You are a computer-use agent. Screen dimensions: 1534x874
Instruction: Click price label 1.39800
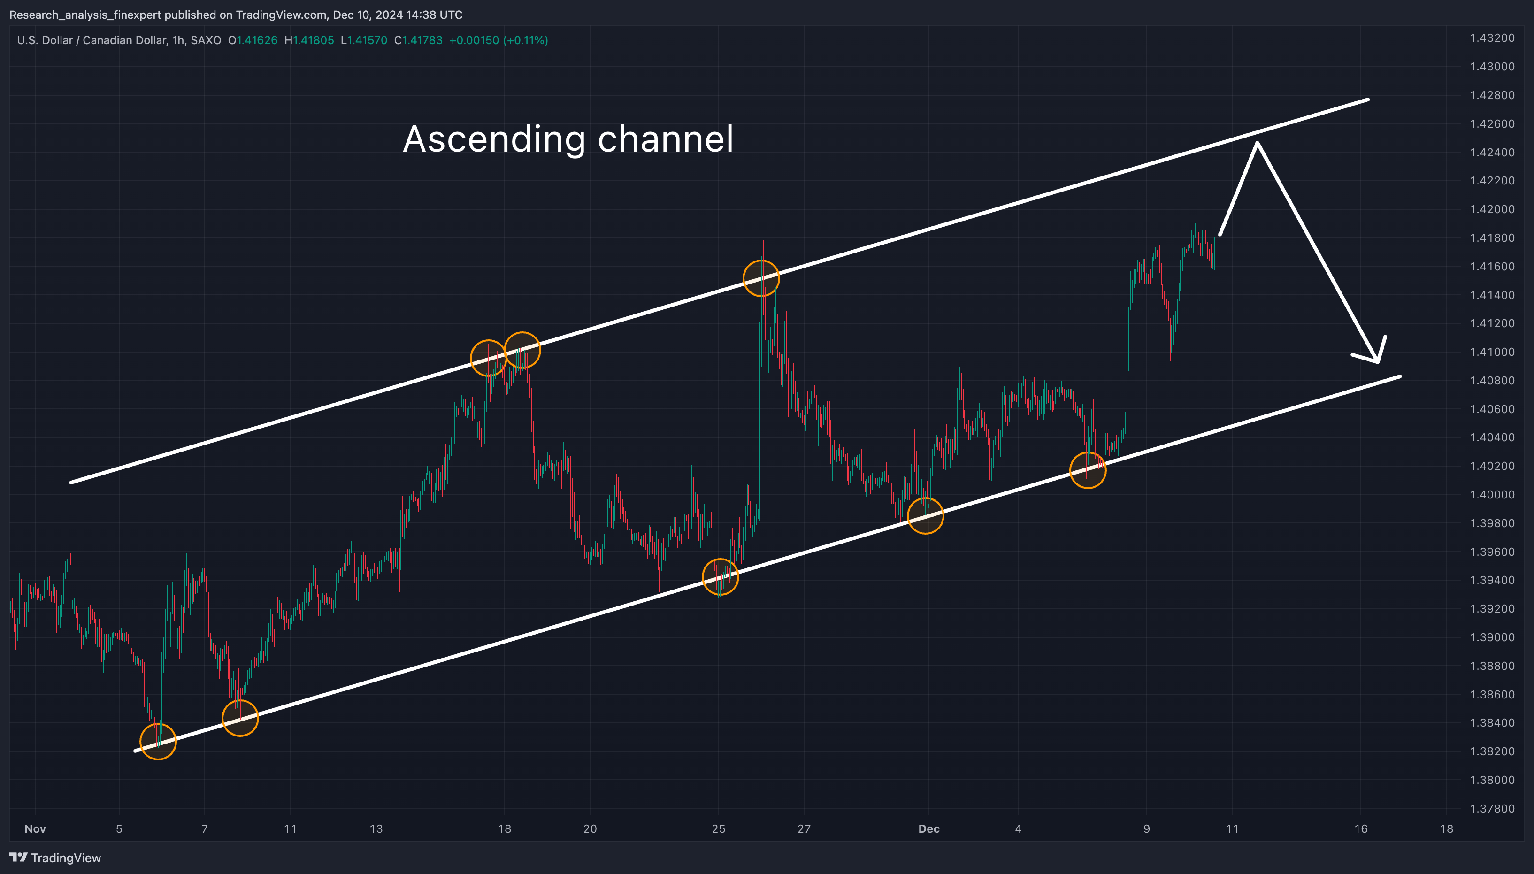point(1492,523)
